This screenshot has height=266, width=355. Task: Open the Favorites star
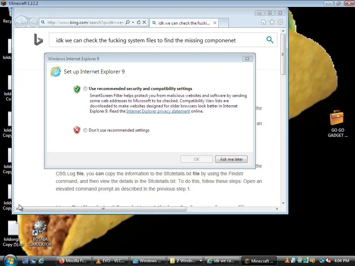click(272, 22)
